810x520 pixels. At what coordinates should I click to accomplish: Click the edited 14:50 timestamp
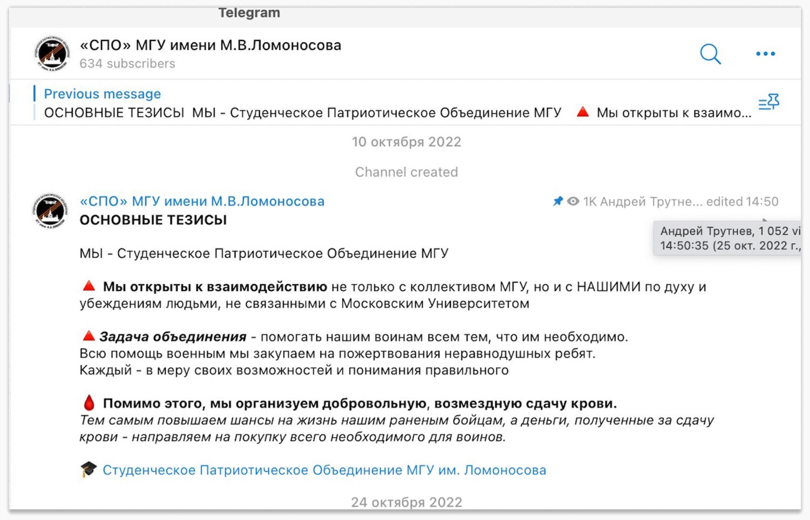pyautogui.click(x=742, y=202)
